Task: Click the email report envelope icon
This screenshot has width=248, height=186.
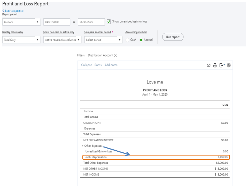Action: 208,65
